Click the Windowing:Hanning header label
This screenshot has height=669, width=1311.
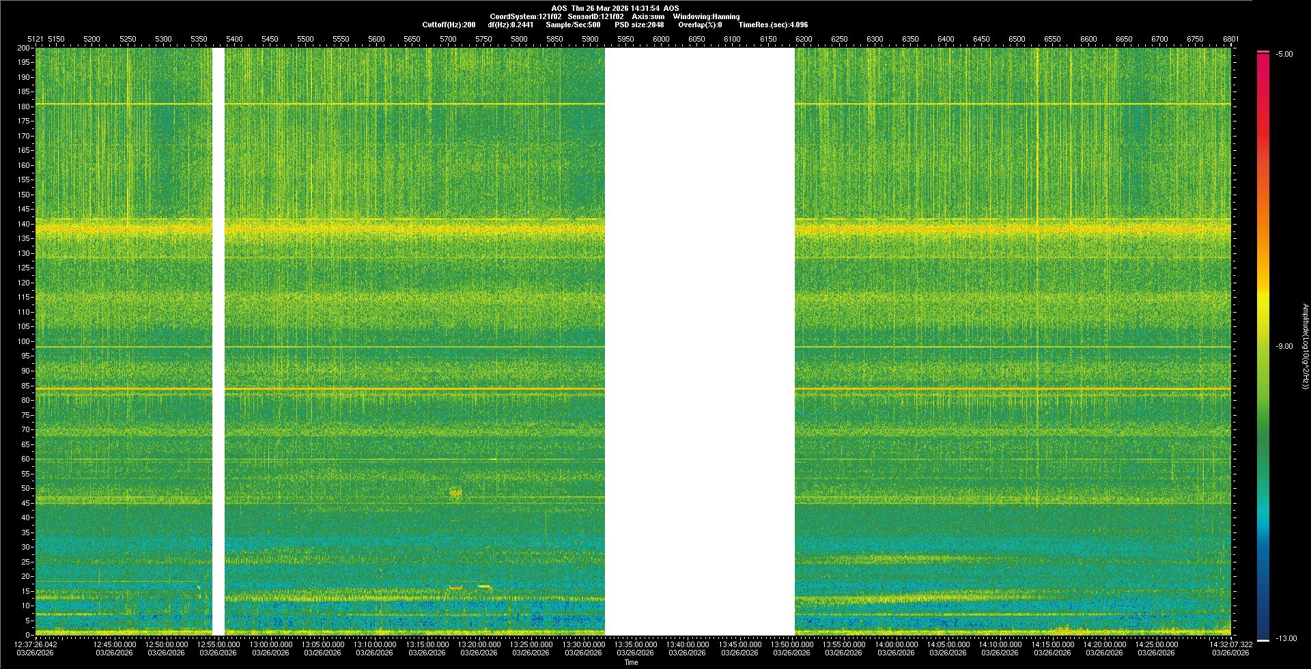pyautogui.click(x=706, y=16)
